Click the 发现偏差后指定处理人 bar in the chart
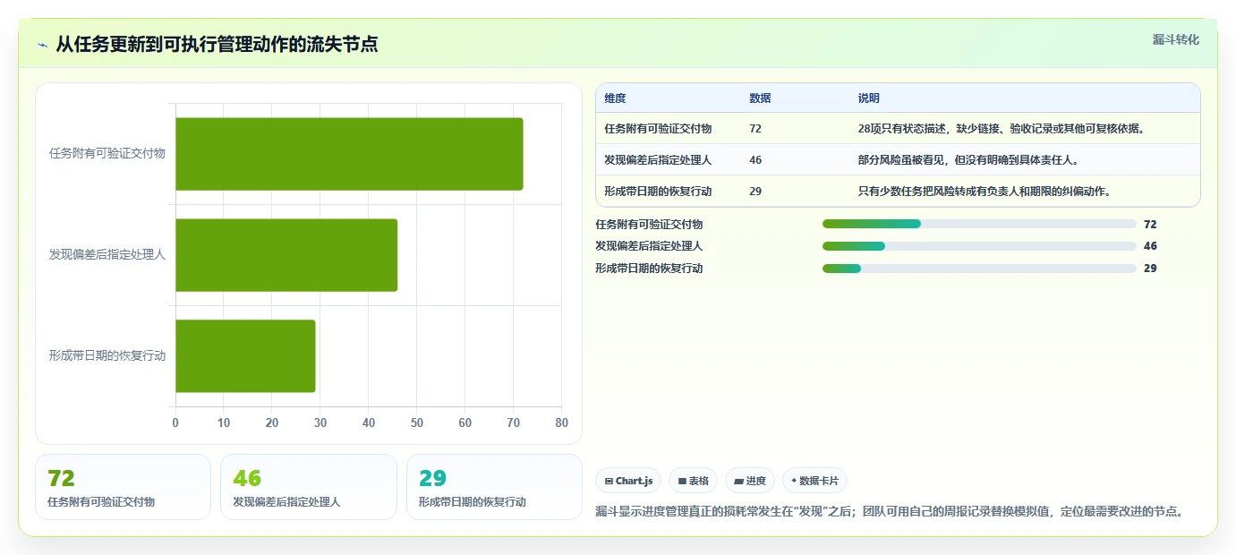Screen dimensions: 1236x555 tap(286, 255)
